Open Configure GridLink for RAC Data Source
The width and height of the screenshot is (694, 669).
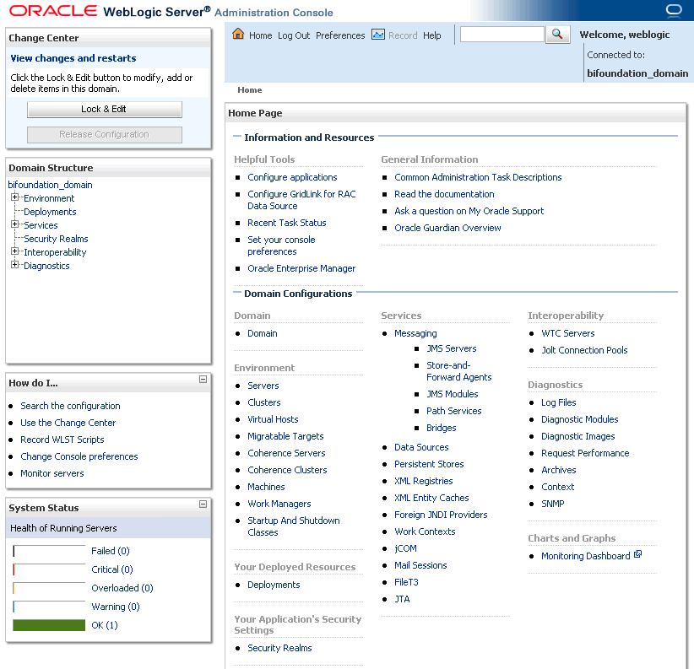[x=302, y=200]
